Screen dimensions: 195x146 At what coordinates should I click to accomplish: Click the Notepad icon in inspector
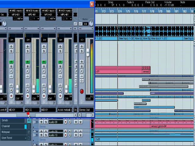[29, 132]
